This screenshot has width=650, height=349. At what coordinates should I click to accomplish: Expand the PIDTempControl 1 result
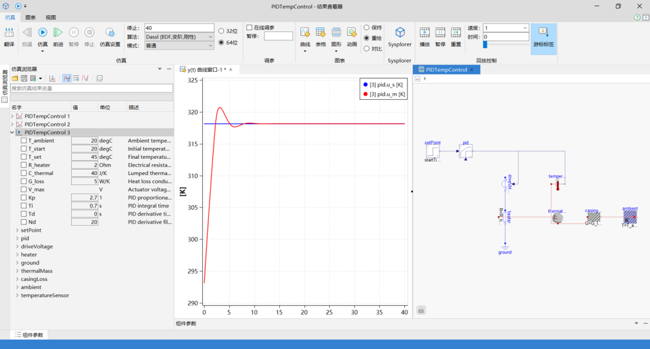coord(12,116)
